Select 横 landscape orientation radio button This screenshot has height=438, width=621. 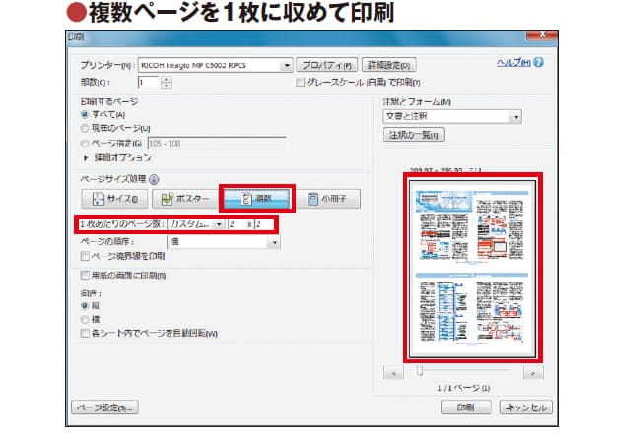85,319
